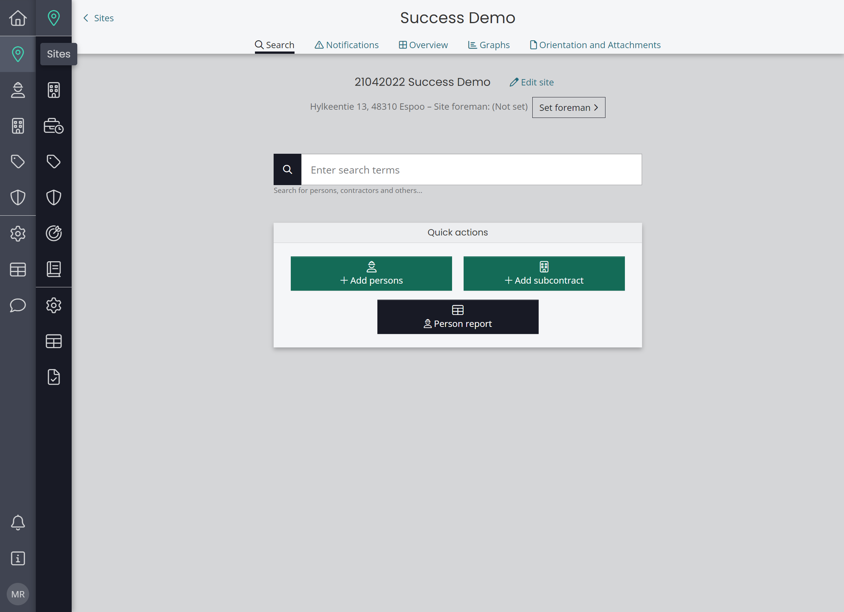Open the table icon in second sidebar column

click(54, 341)
